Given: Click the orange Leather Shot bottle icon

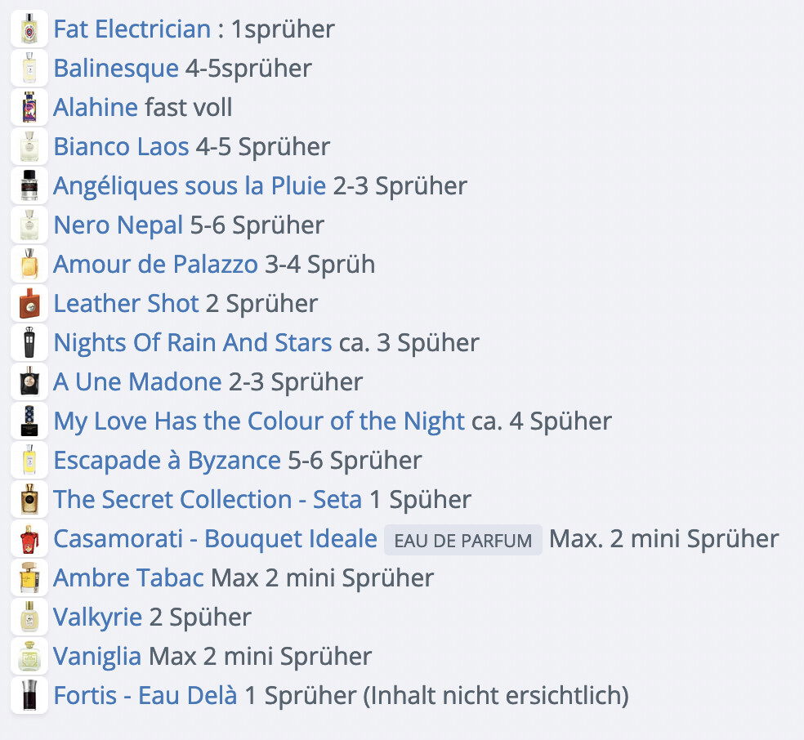Looking at the screenshot, I should pos(29,303).
